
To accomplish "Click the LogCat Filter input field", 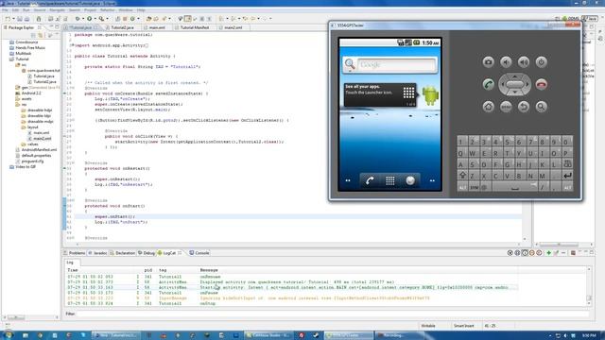I will pos(332,314).
